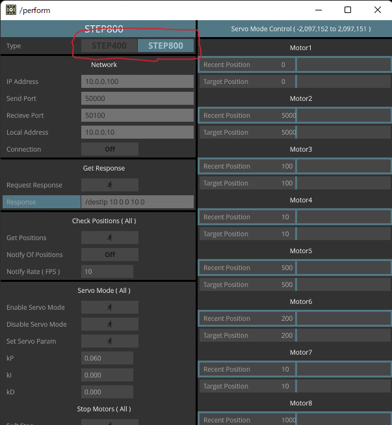Viewport: 392px width, 425px height.
Task: Adjust Motor5 Recent Position slider
Action: [294, 267]
